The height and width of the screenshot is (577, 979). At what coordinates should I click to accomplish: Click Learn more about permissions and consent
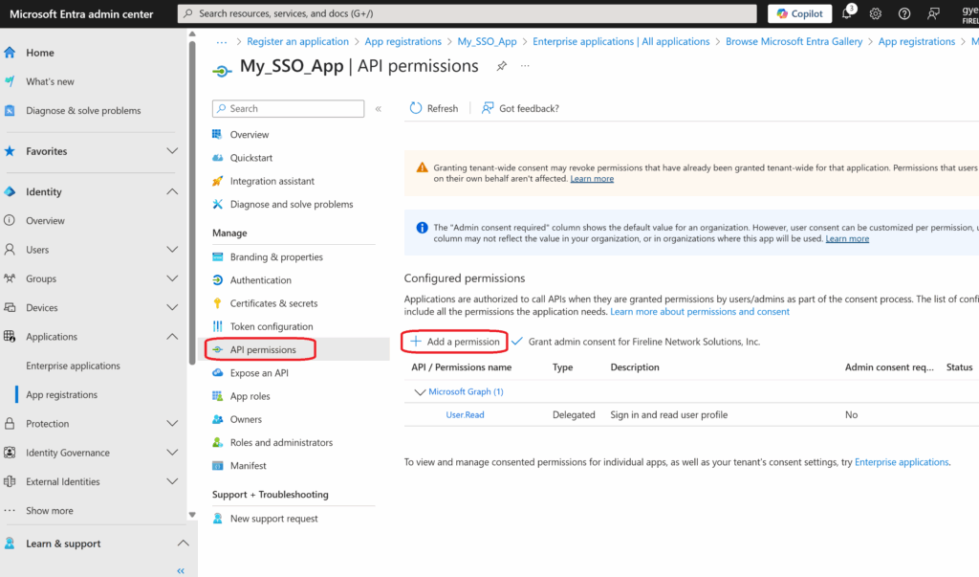(x=699, y=311)
